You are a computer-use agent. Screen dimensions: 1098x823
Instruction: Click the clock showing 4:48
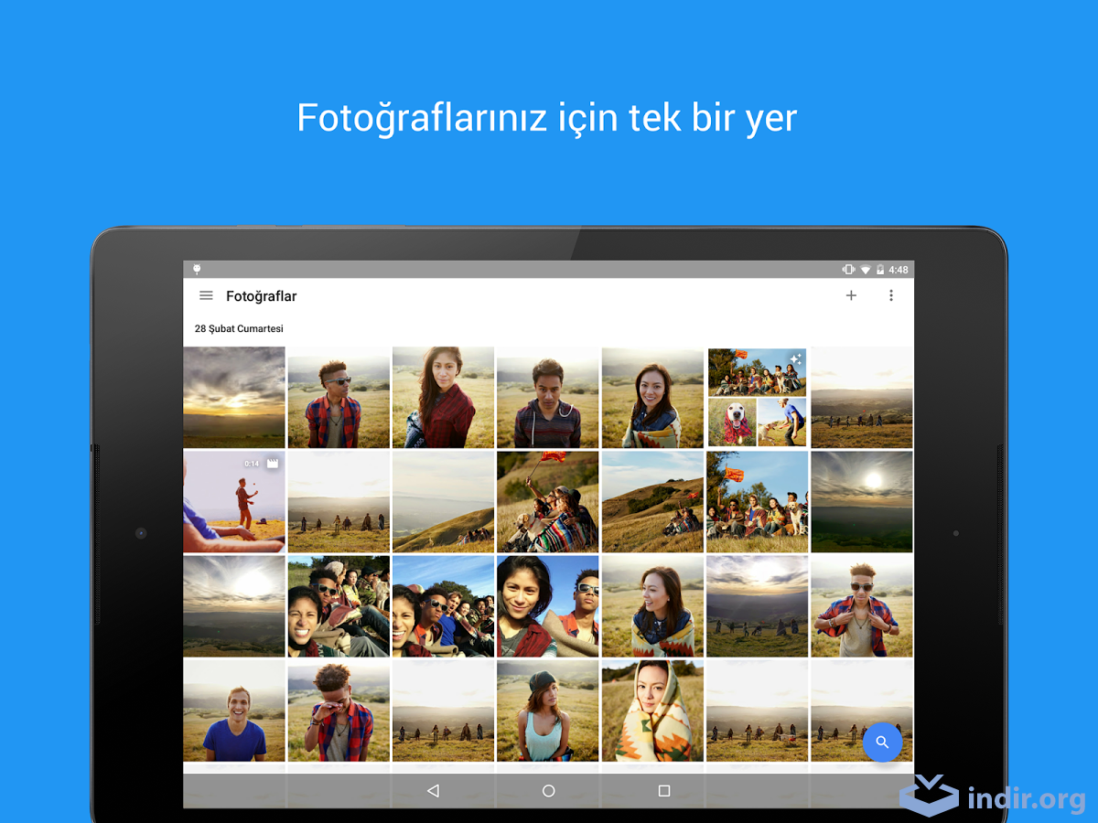[897, 269]
